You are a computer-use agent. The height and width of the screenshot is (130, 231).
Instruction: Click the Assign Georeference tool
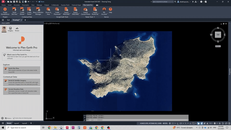click(x=5, y=11)
